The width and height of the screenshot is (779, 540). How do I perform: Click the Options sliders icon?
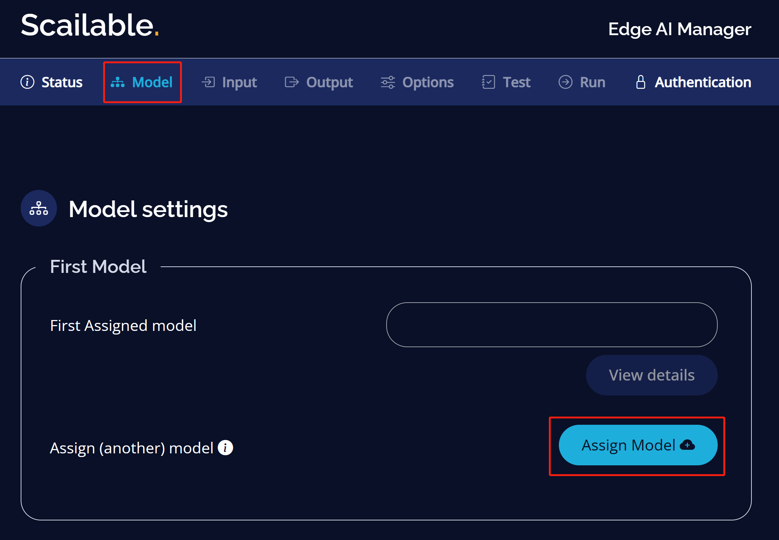coord(388,82)
